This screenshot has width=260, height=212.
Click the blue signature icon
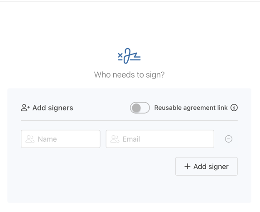130,56
